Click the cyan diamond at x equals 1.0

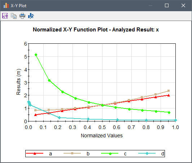[176, 120]
